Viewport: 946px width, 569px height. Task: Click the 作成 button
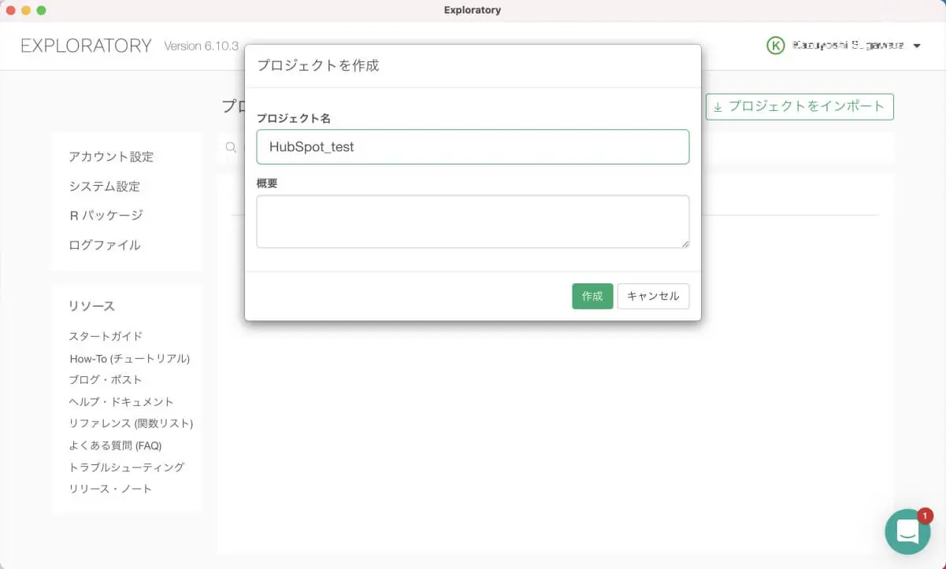592,297
